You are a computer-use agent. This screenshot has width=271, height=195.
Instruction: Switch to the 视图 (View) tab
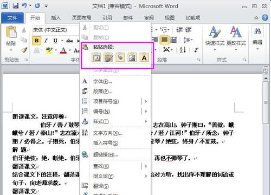click(x=170, y=18)
